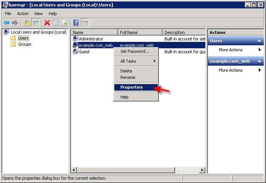
Task: Click the Users folder icon in tree
Action: tap(13, 38)
